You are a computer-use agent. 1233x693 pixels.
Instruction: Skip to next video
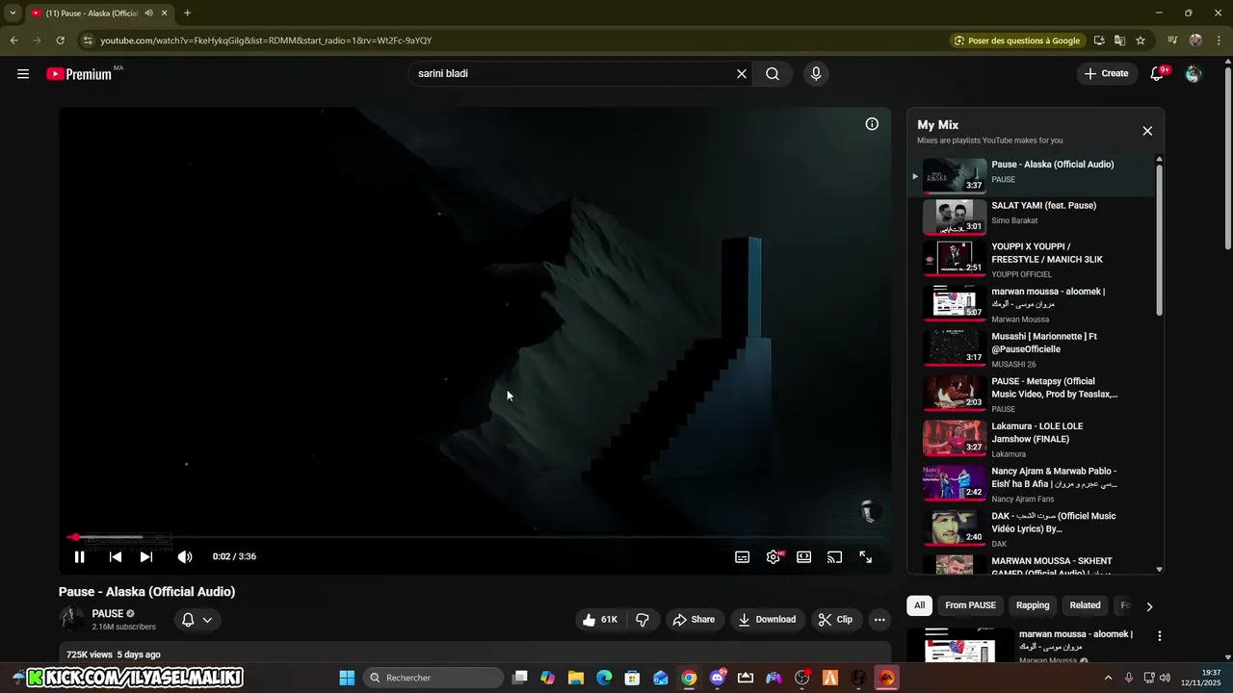pos(146,556)
